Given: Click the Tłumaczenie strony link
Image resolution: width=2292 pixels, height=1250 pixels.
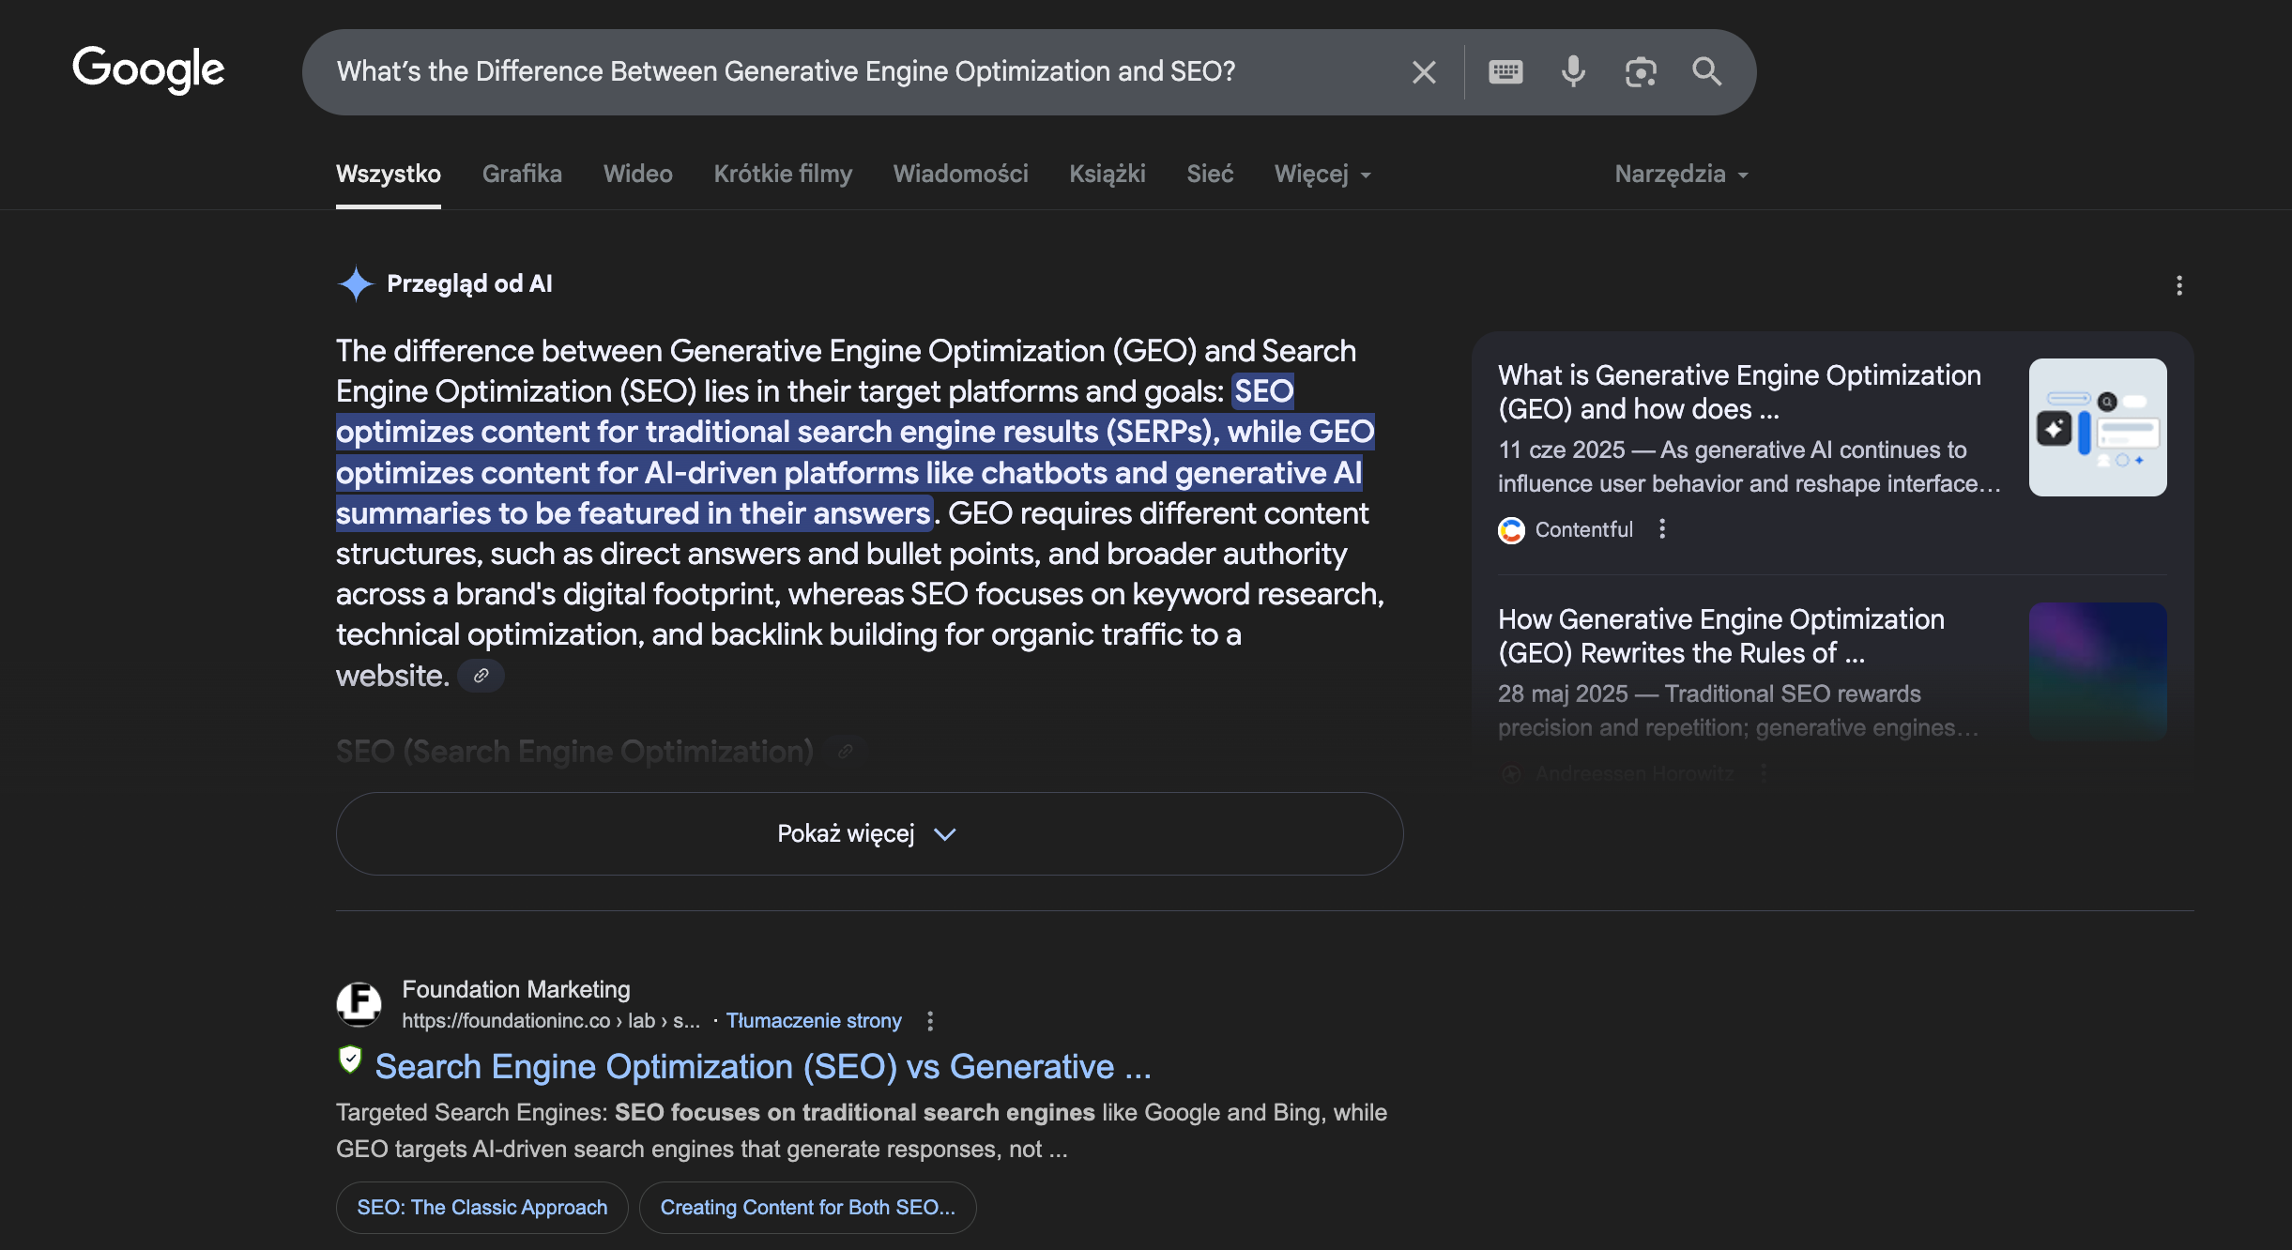Looking at the screenshot, I should point(813,1021).
